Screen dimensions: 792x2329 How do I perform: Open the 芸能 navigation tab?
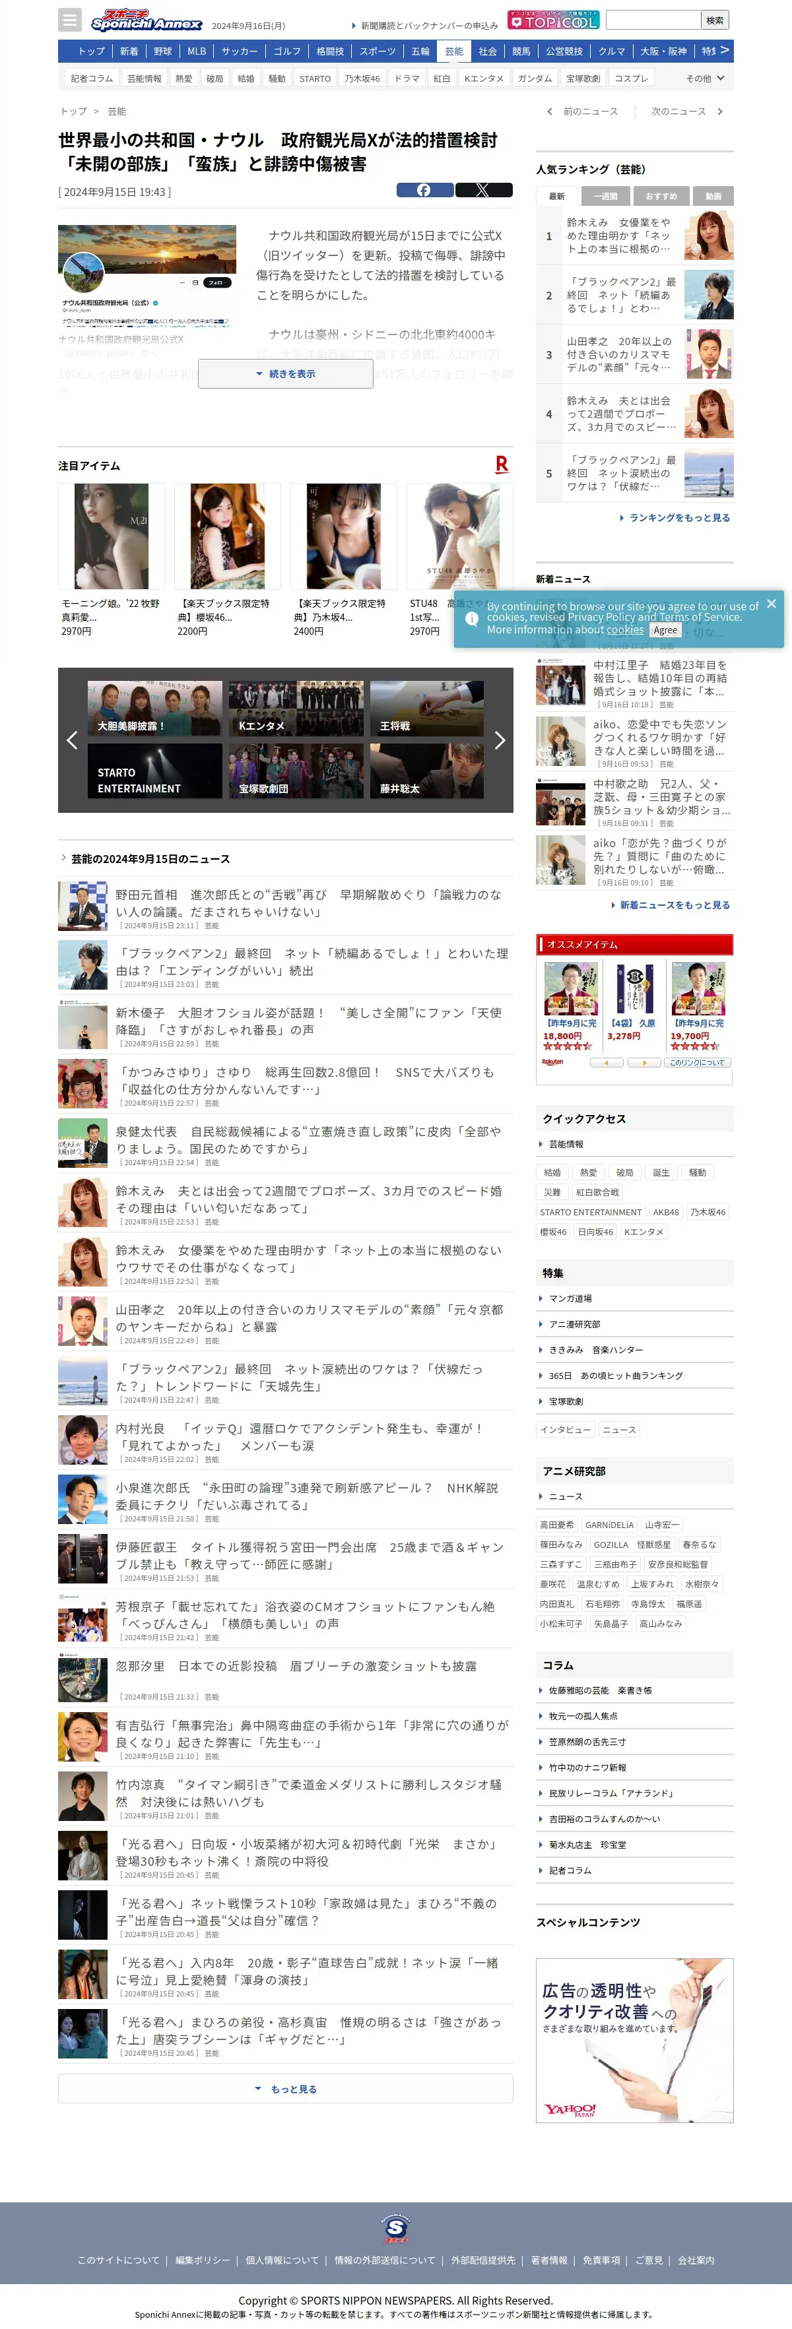coord(454,51)
